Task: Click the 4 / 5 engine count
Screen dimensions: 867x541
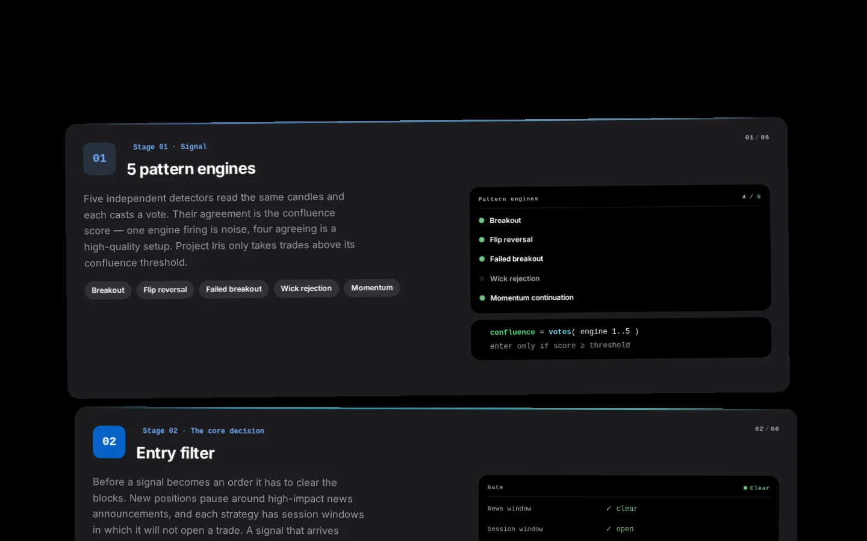Action: pyautogui.click(x=751, y=197)
